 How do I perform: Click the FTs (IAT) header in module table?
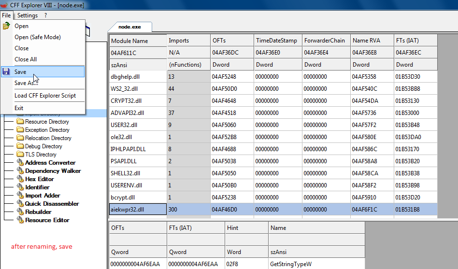click(415, 41)
